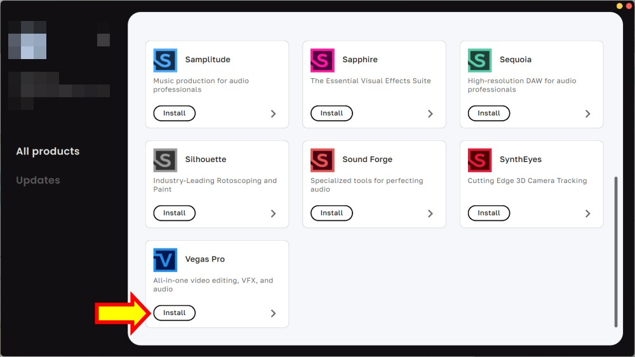Expand Samplitude details with chevron arrow
Viewport: 635px width, 357px height.
pos(273,114)
